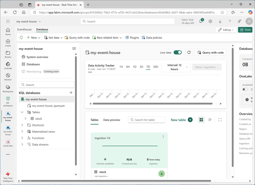Open Workspaces in left navigation
Viewport: 255px width, 185px height.
8,89
